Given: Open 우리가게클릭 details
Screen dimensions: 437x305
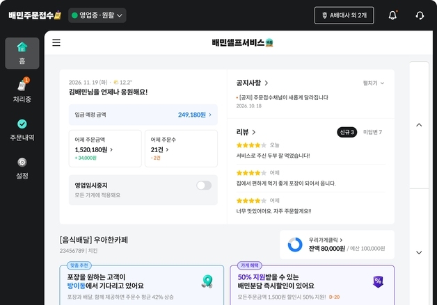Looking at the screenshot, I should [326, 240].
